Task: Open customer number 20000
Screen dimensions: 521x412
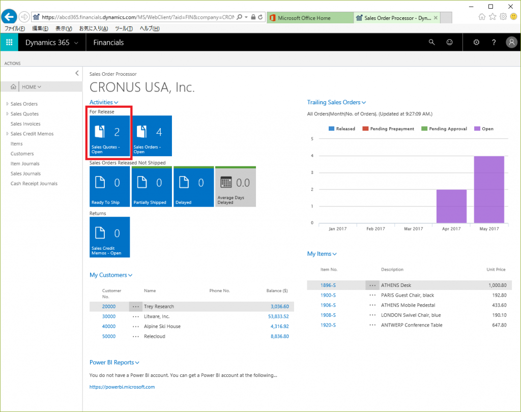Action: click(x=109, y=306)
